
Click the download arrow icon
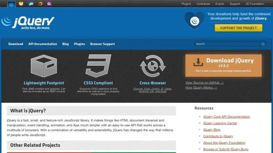[198, 62]
